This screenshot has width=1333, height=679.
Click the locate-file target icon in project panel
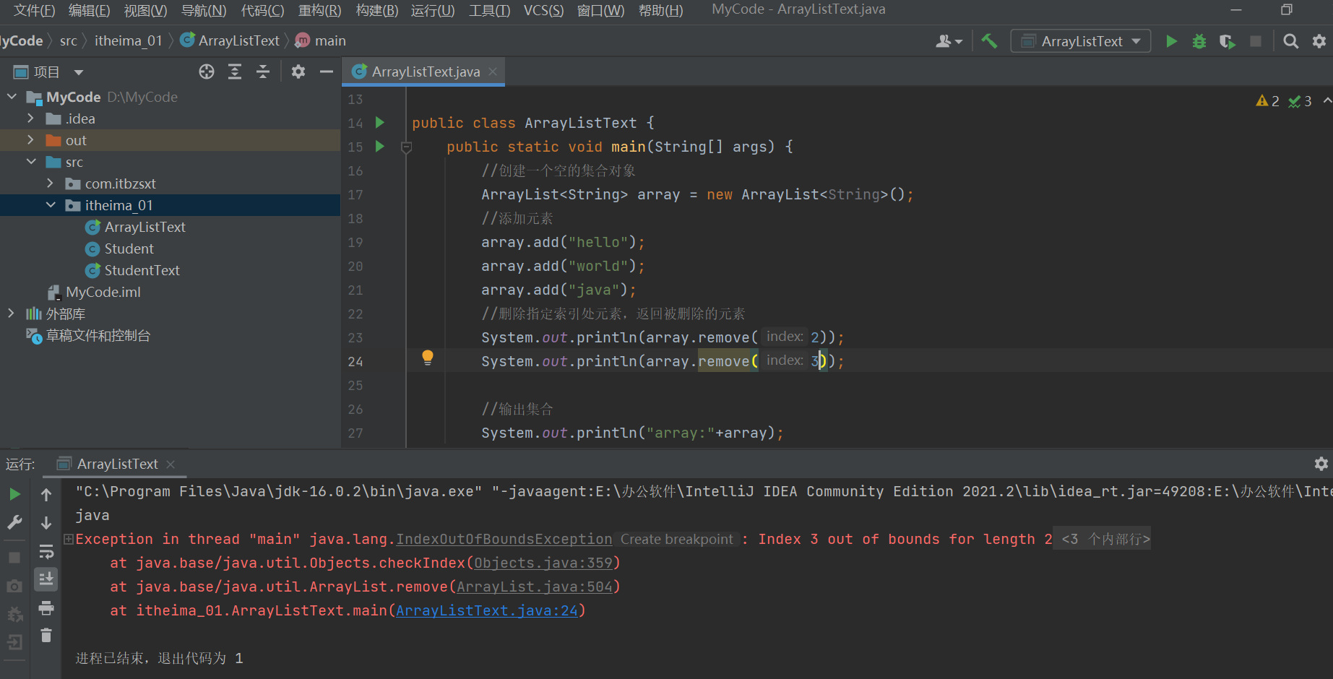click(x=207, y=72)
